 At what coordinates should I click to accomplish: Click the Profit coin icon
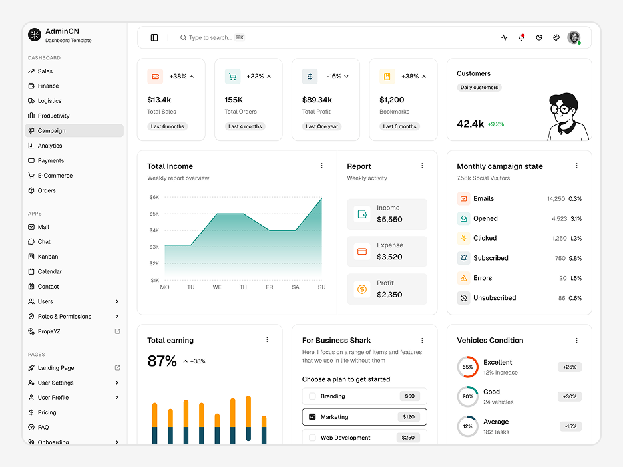(362, 289)
